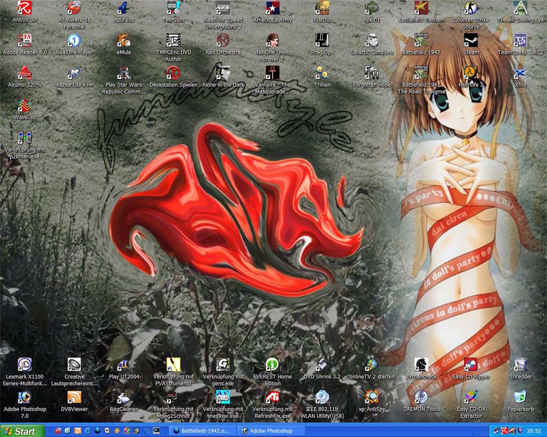The image size is (547, 437).
Task: Click the plain Battlefield 1942 desktop icon
Action: tap(421, 40)
